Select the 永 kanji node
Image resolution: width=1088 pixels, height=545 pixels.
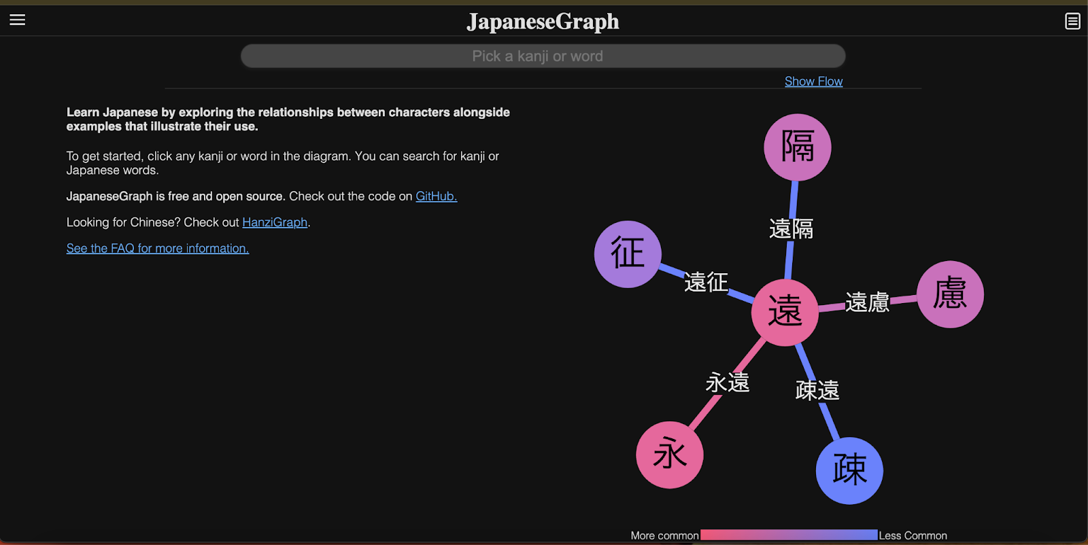(x=670, y=455)
